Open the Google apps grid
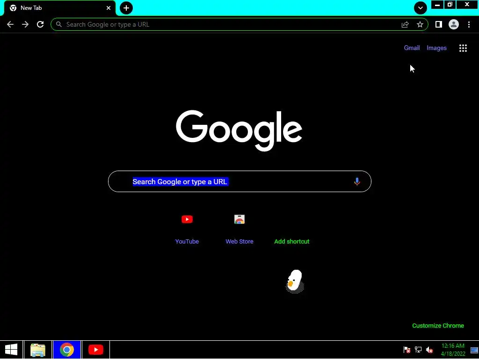This screenshot has height=359, width=479. pyautogui.click(x=463, y=48)
